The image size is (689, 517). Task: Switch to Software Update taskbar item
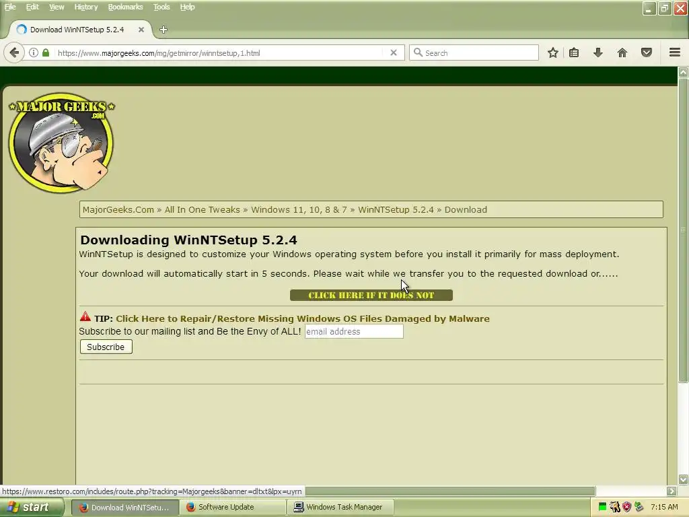pos(232,508)
